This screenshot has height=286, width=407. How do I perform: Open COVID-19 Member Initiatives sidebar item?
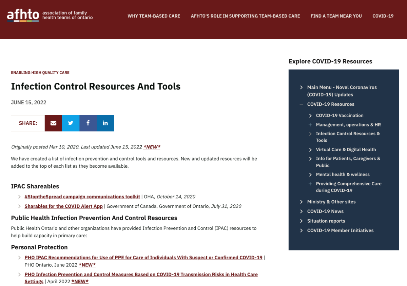click(340, 230)
